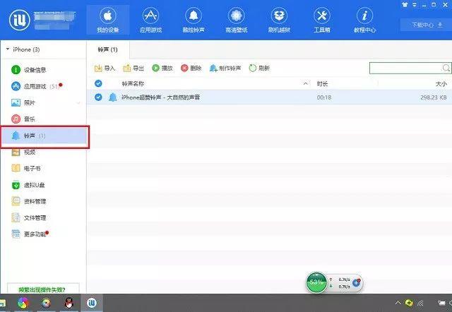This screenshot has height=312, width=452.
Task: Click the 制作铃声 make ringtone button
Action: 225,68
